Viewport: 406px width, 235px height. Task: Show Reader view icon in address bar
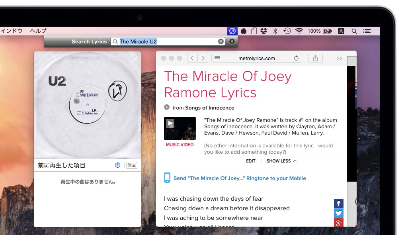click(x=217, y=58)
